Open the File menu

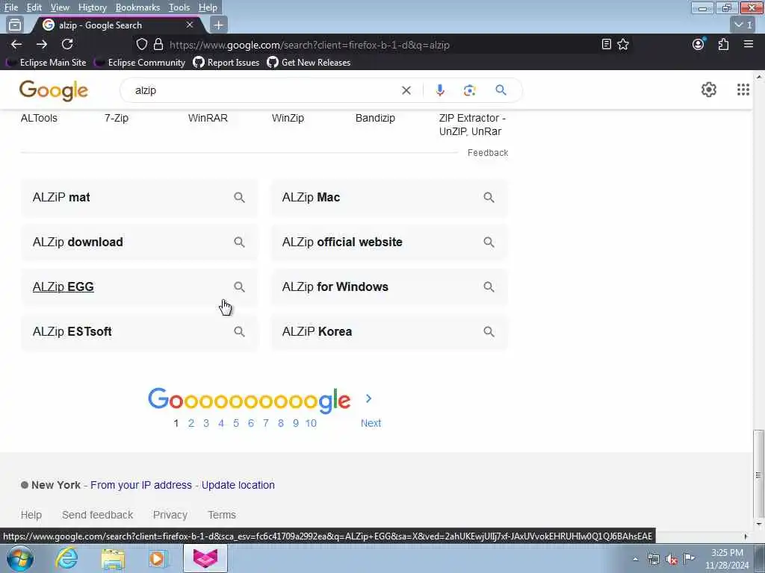11,7
